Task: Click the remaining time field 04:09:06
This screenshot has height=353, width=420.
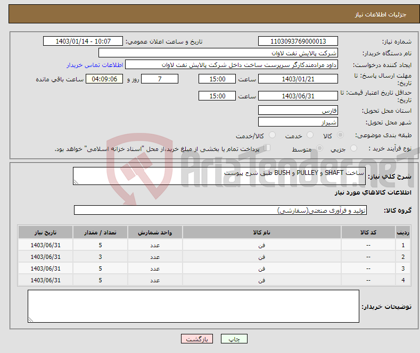Action: pyautogui.click(x=104, y=79)
